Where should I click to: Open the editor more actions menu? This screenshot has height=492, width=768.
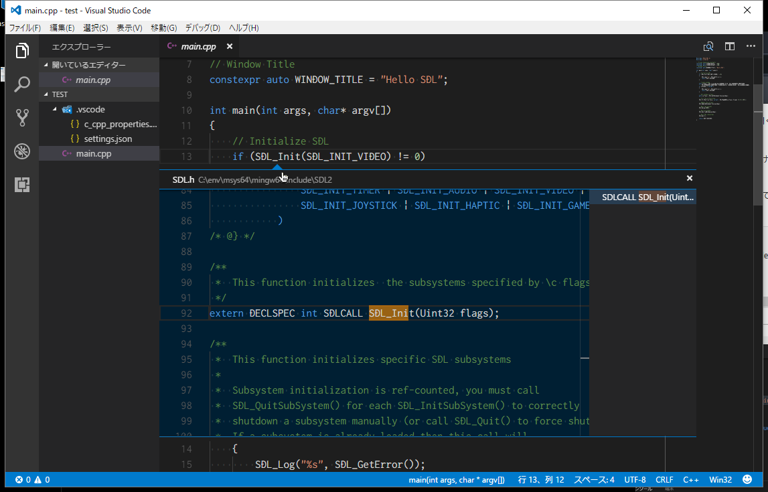(751, 46)
